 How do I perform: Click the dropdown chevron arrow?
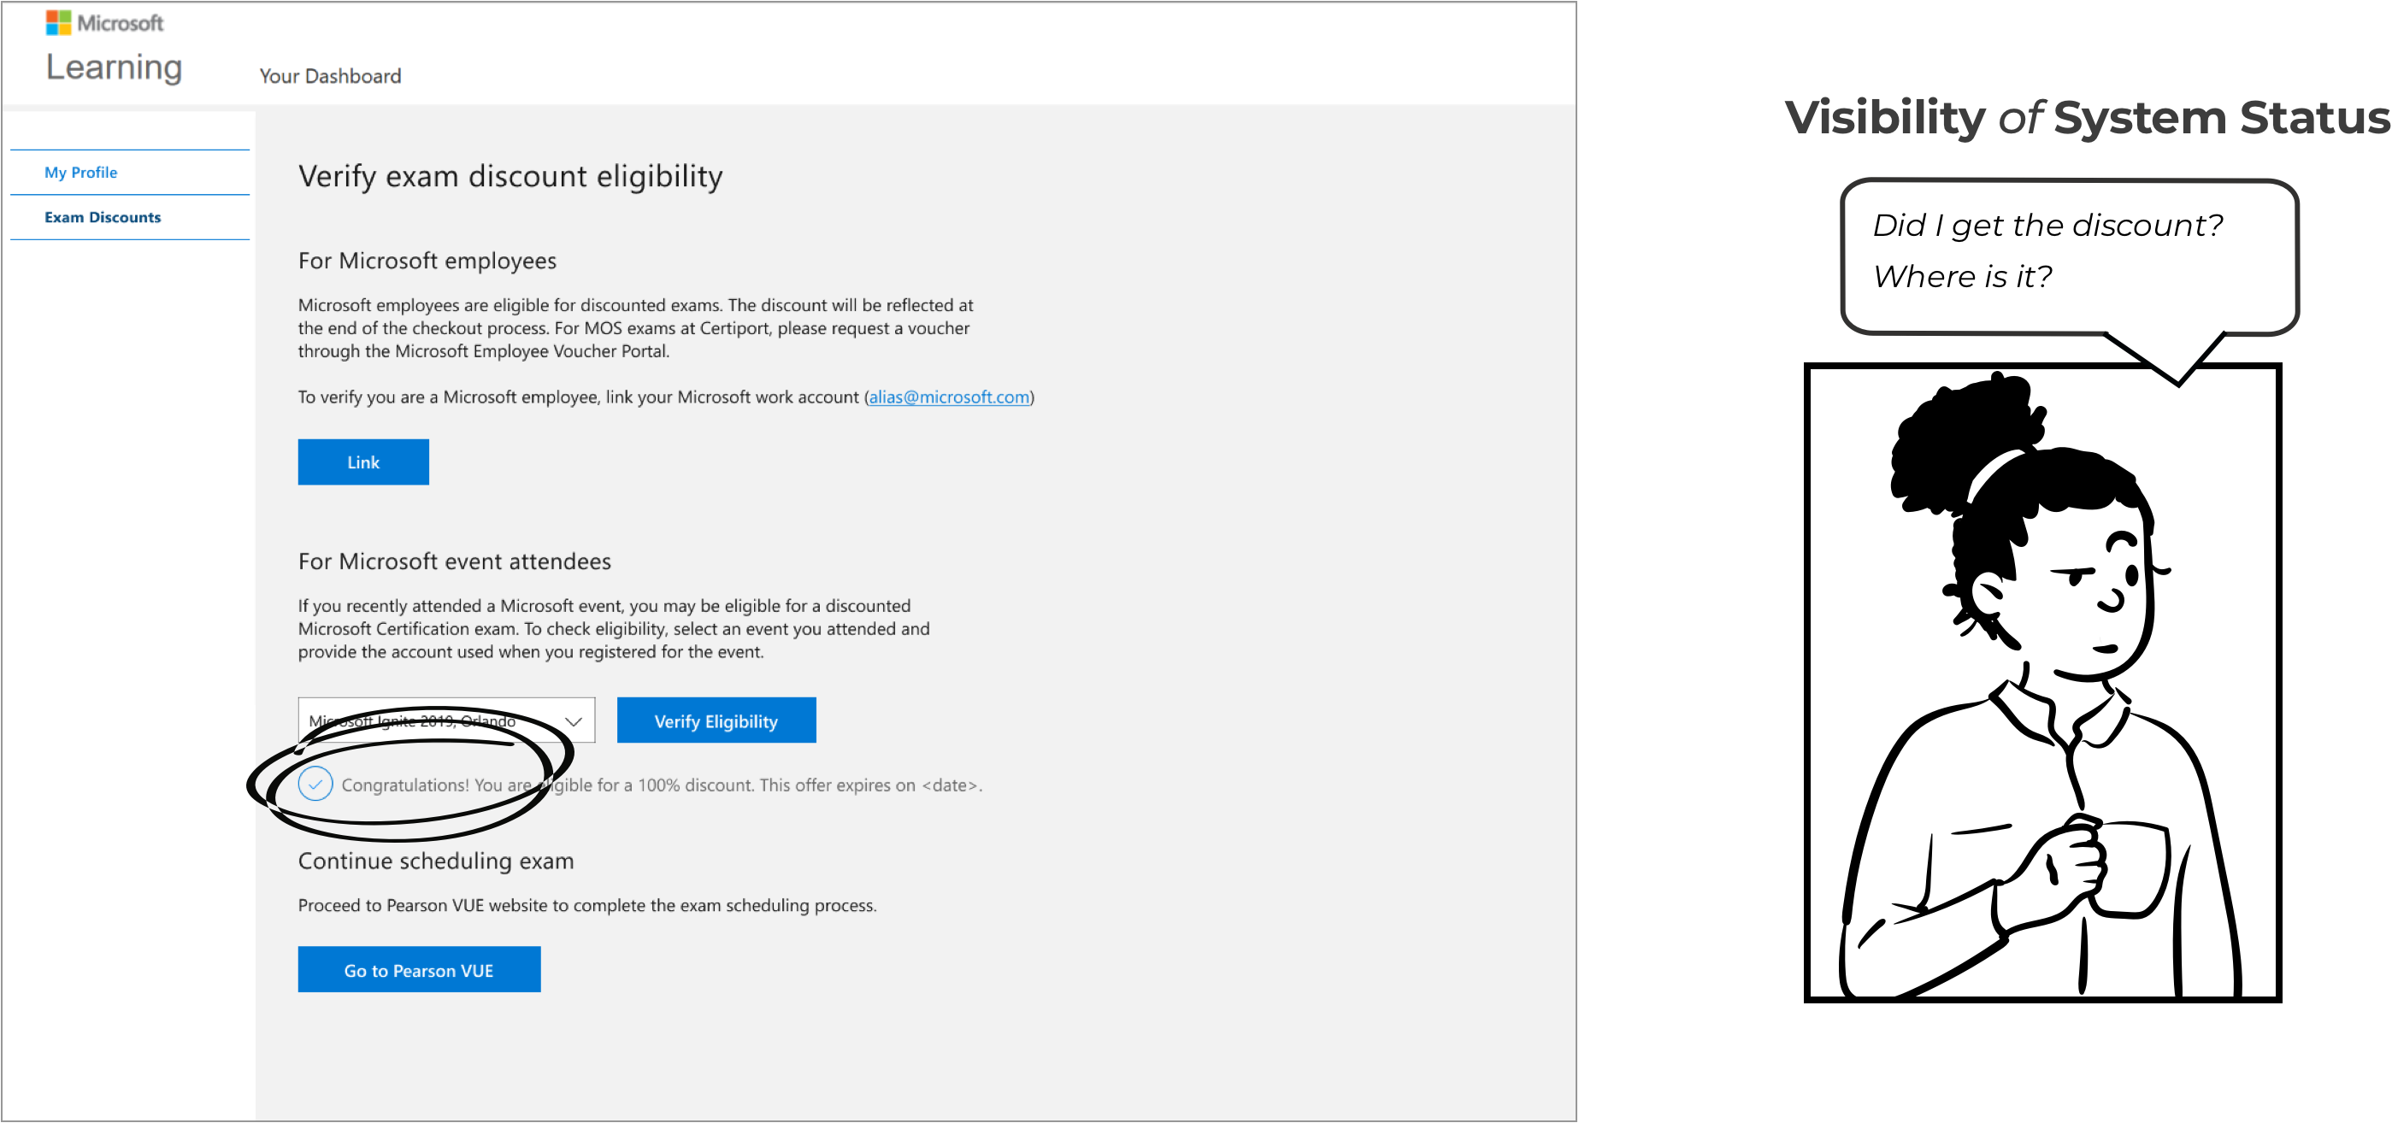click(x=573, y=722)
